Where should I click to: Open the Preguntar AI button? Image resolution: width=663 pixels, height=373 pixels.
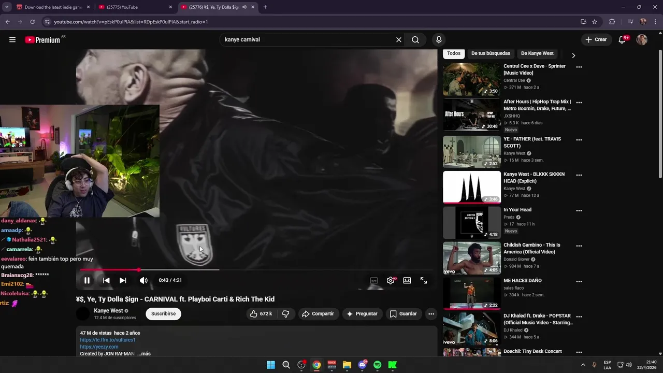362,313
